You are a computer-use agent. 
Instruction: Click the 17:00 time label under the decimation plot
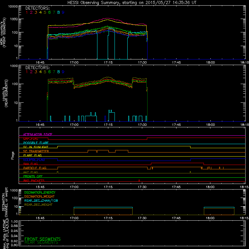tap(74, 218)
